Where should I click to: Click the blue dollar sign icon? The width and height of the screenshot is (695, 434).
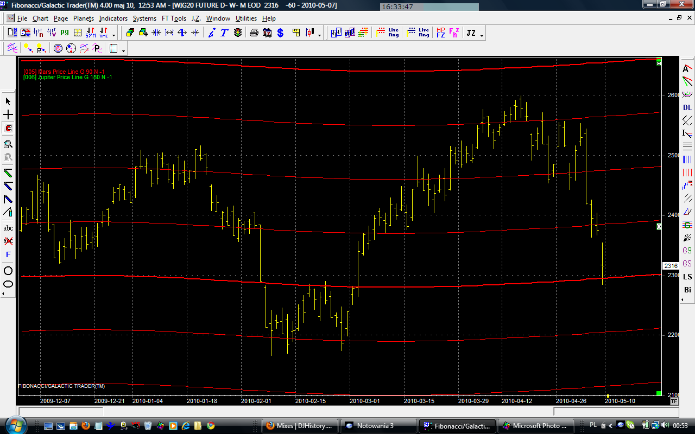280,33
